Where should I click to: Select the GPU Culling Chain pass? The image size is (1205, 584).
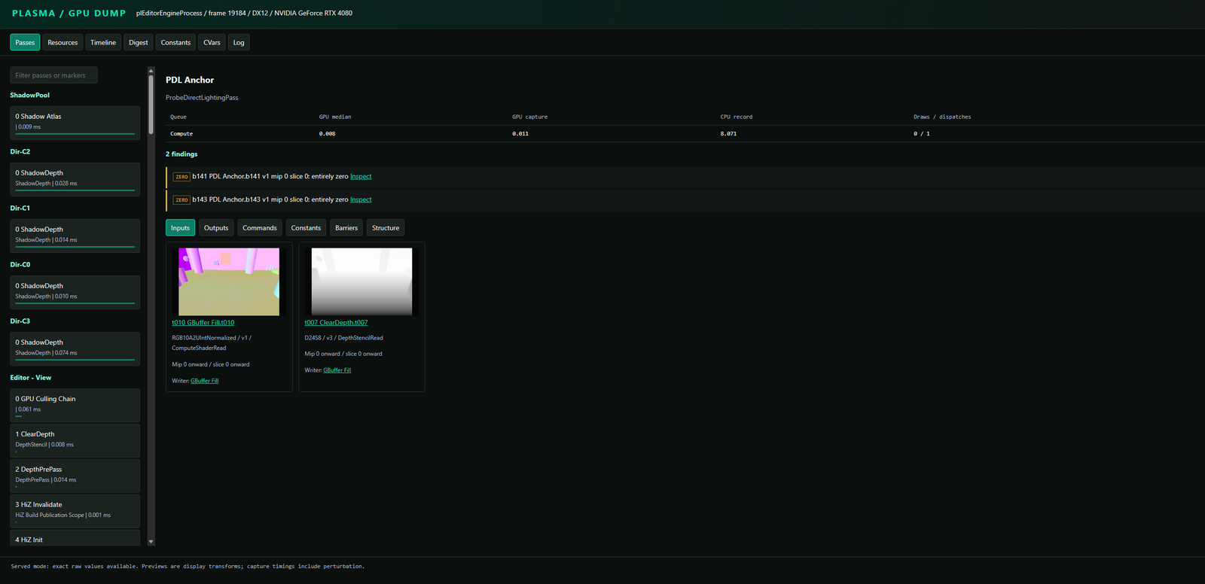tap(75, 405)
